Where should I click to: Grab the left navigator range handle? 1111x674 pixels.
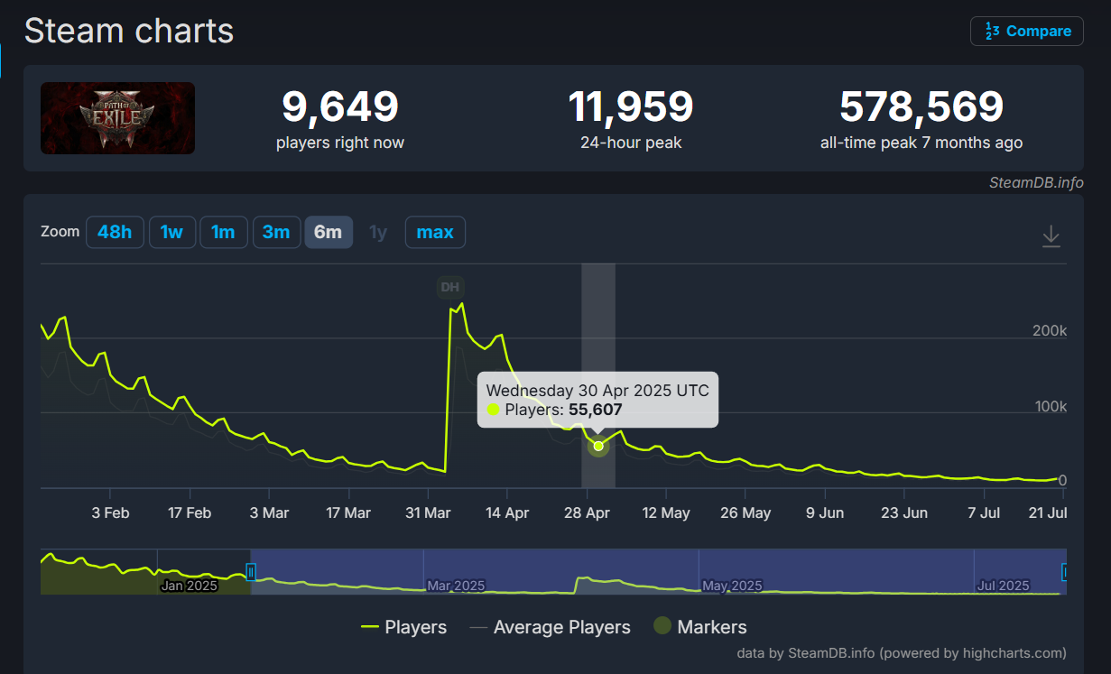click(251, 571)
